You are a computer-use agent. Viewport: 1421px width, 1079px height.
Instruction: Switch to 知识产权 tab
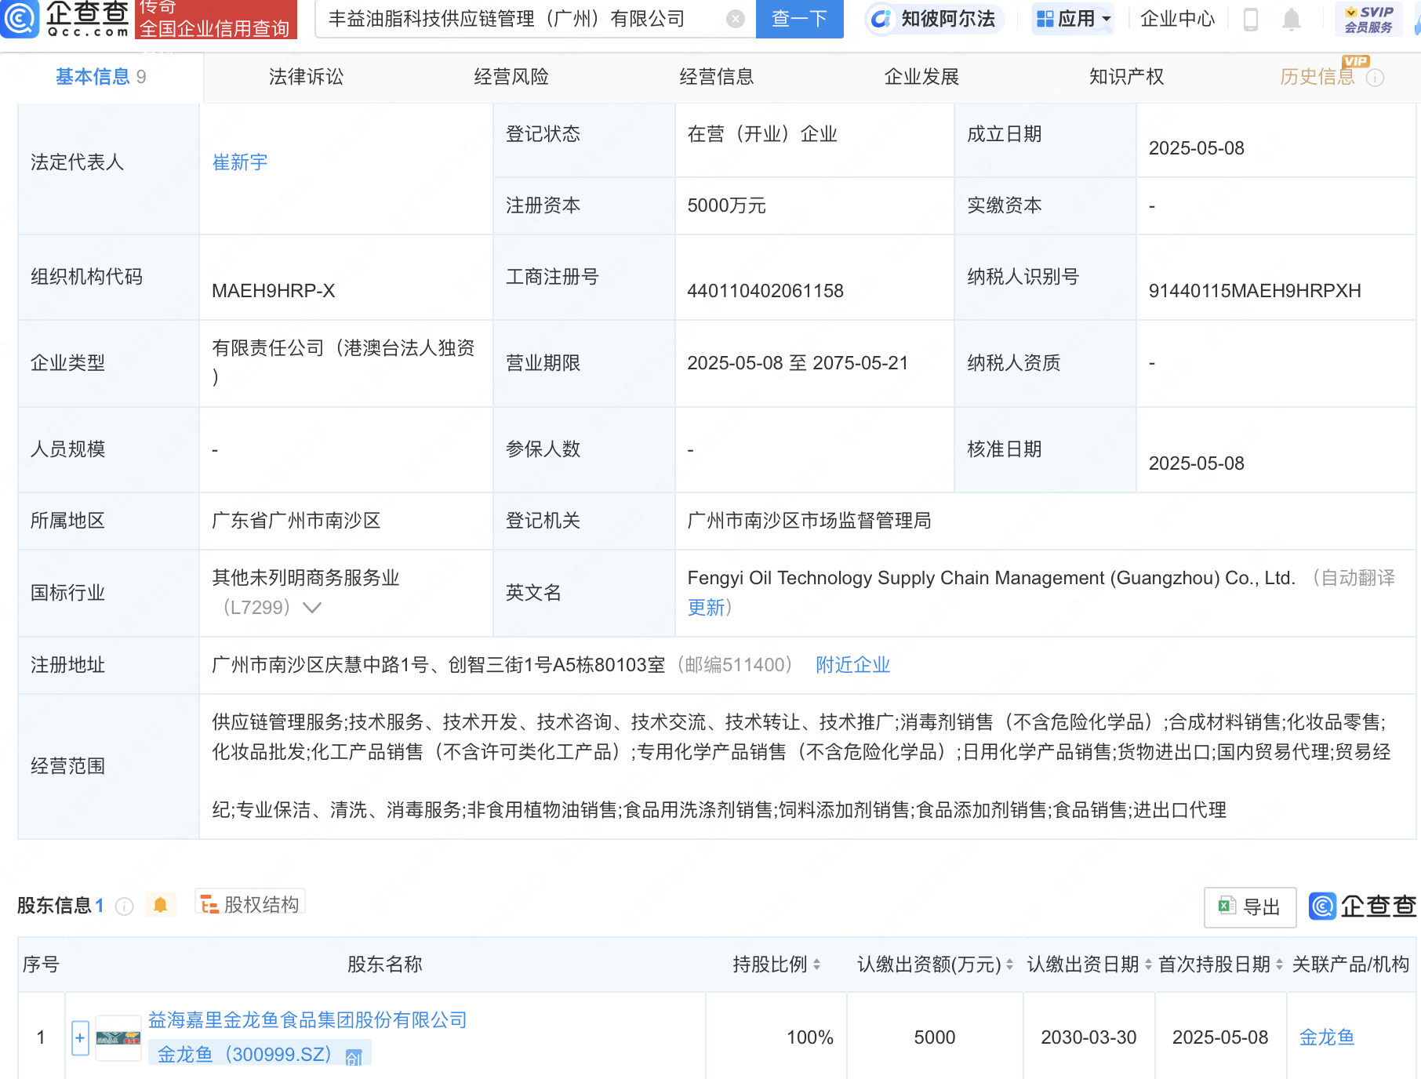[x=1126, y=77]
